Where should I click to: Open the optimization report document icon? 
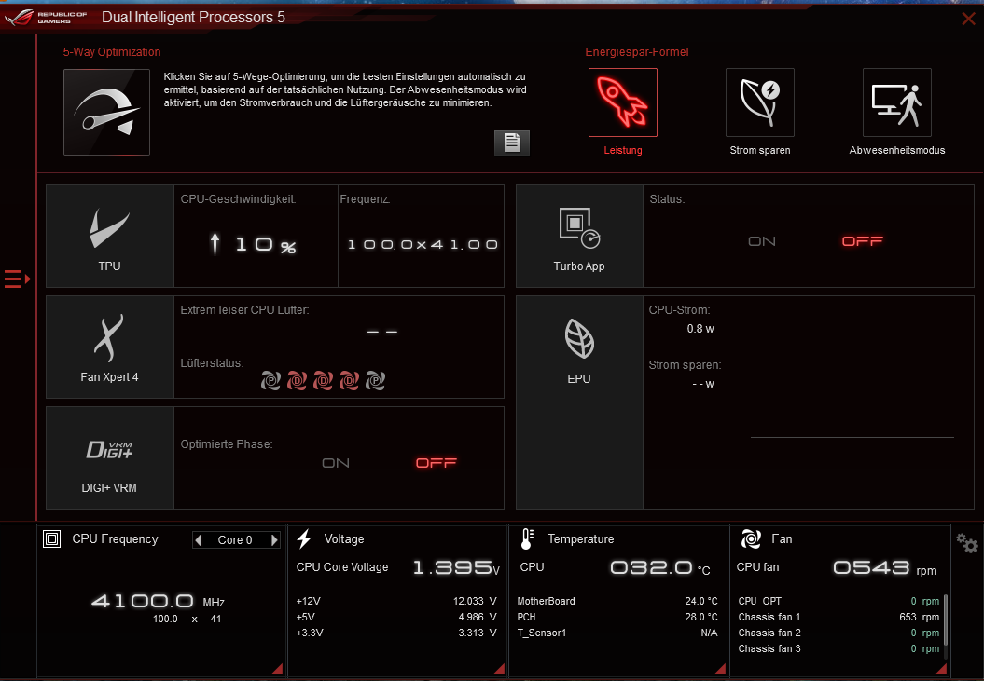point(511,143)
